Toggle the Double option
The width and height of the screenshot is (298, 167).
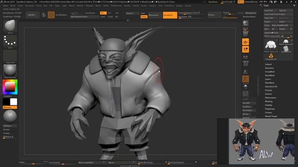tap(6, 129)
